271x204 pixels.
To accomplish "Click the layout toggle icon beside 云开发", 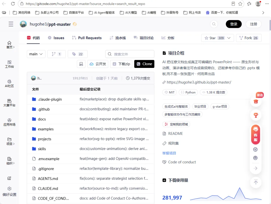I will point(81,64).
